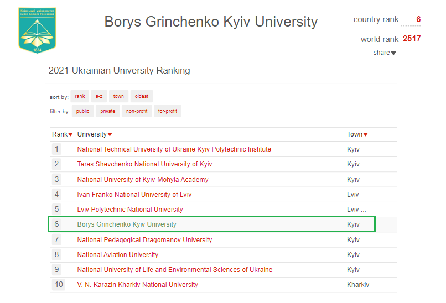Sort universities a-z

[x=99, y=96]
